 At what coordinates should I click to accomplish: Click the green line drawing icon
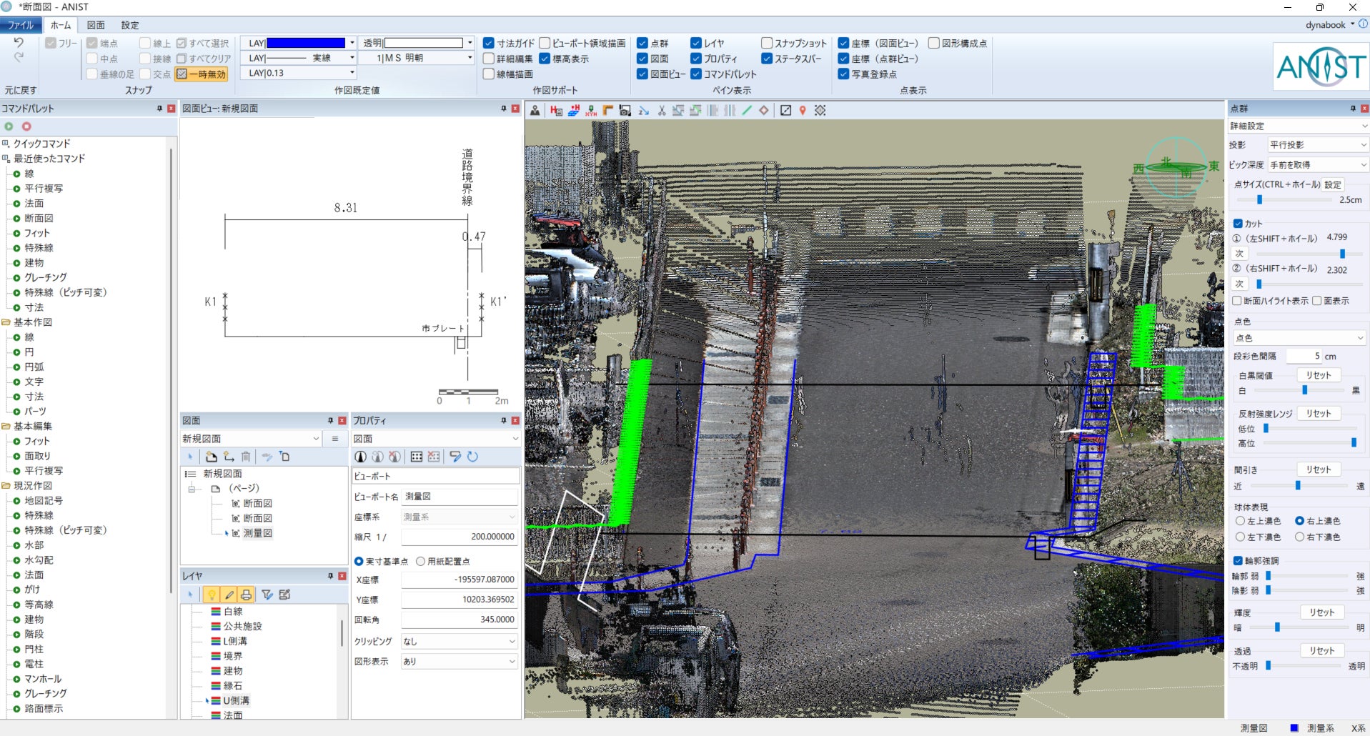[747, 111]
